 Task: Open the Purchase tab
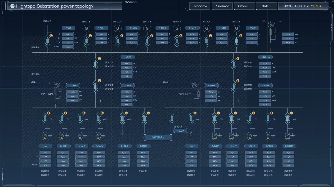click(x=222, y=6)
